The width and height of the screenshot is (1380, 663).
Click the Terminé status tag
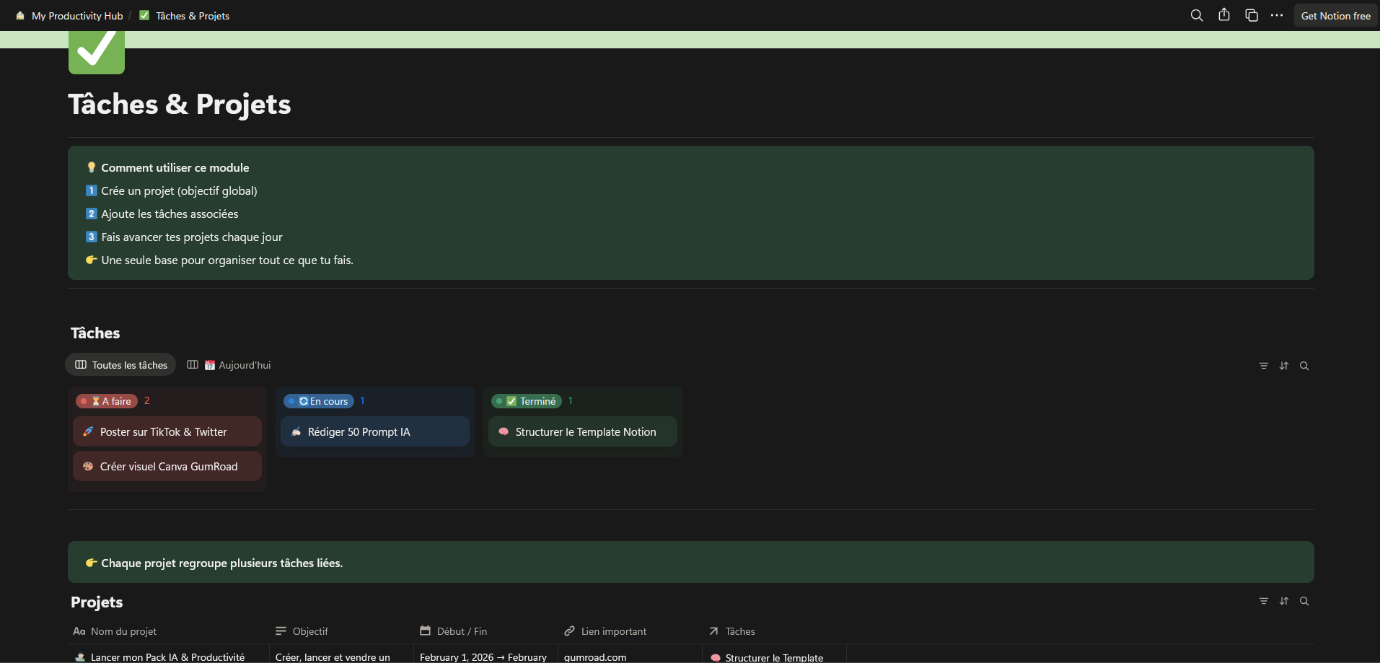click(x=527, y=401)
